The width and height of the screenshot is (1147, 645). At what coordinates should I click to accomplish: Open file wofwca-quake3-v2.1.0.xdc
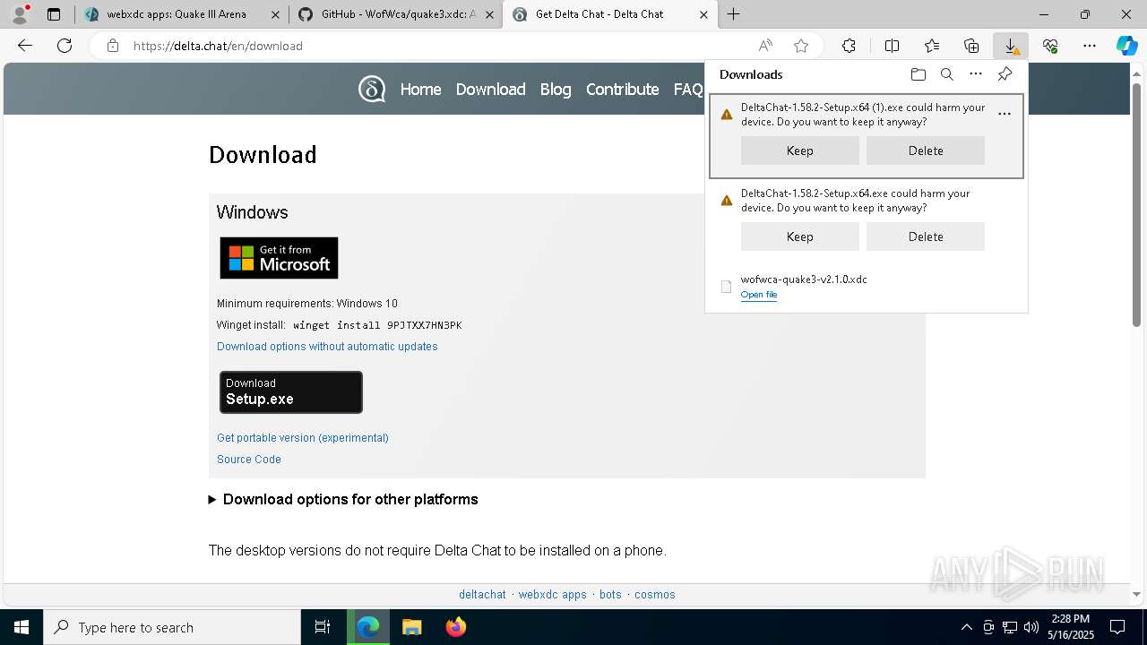pos(758,295)
